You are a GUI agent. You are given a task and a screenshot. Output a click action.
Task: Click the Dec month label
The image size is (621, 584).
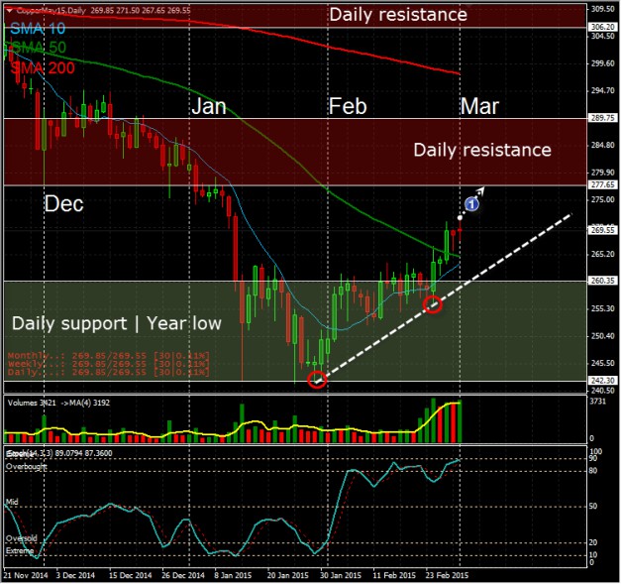coord(63,204)
